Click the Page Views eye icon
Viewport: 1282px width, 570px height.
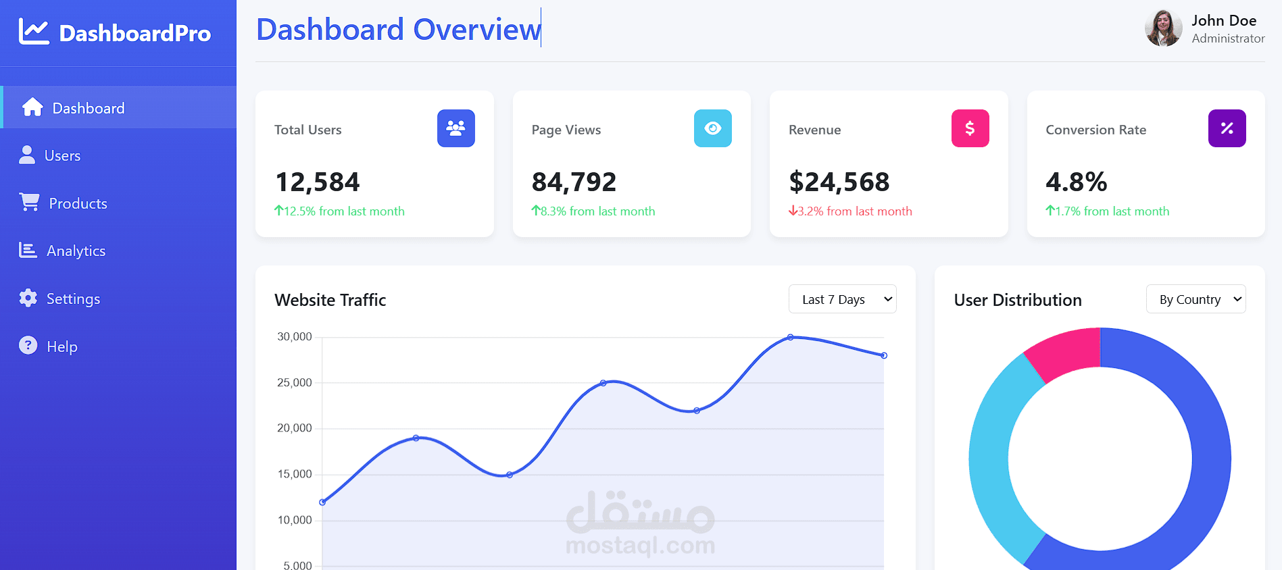click(713, 128)
